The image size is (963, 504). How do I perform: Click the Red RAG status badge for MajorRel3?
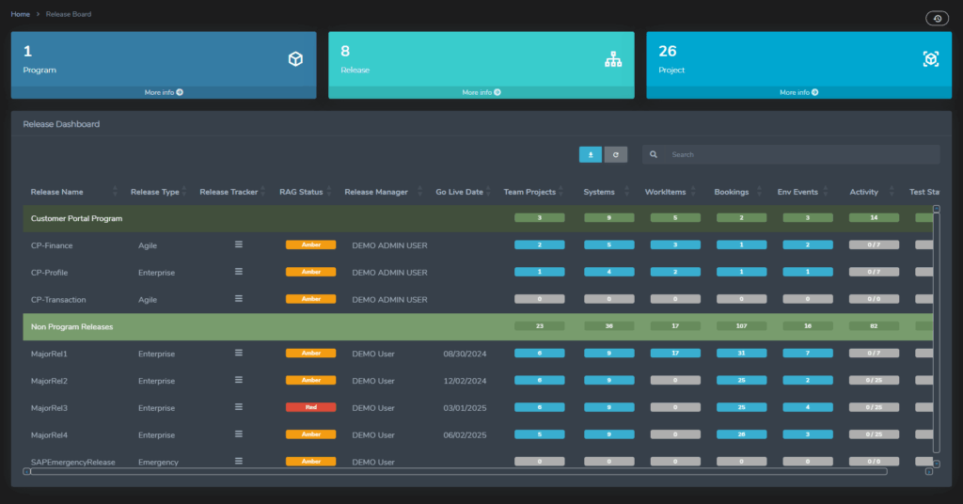(309, 407)
